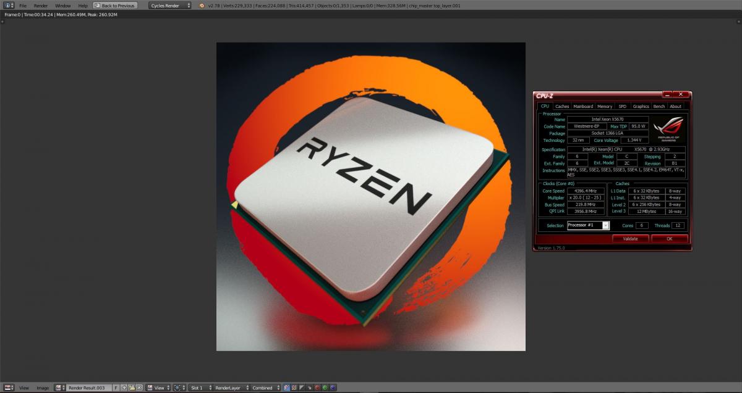
Task: Open the image editor type selector icon
Action: pos(9,387)
